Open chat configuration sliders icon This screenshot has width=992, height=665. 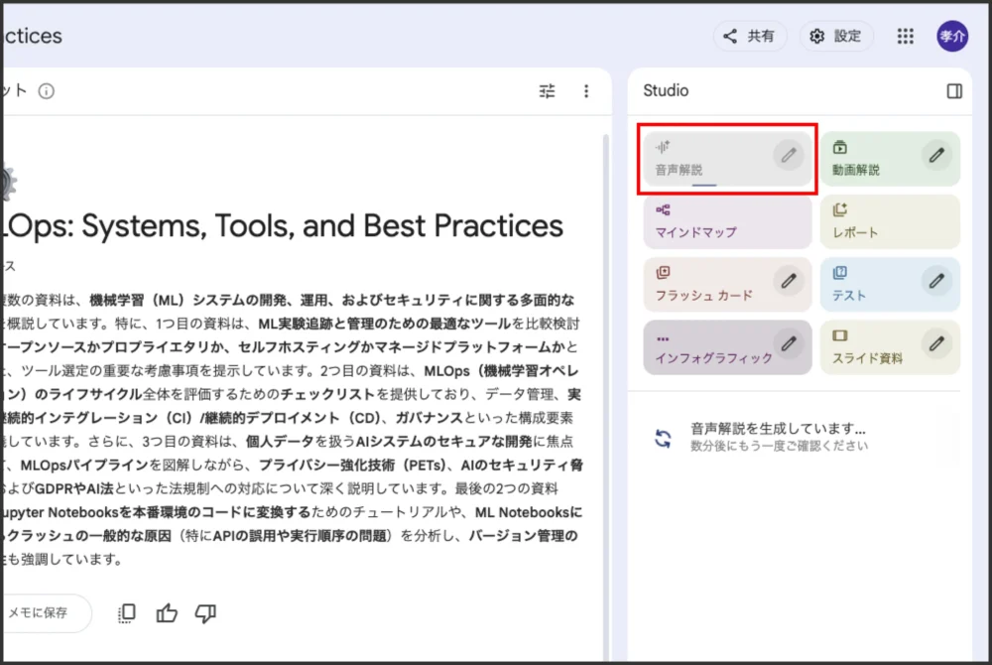[548, 91]
